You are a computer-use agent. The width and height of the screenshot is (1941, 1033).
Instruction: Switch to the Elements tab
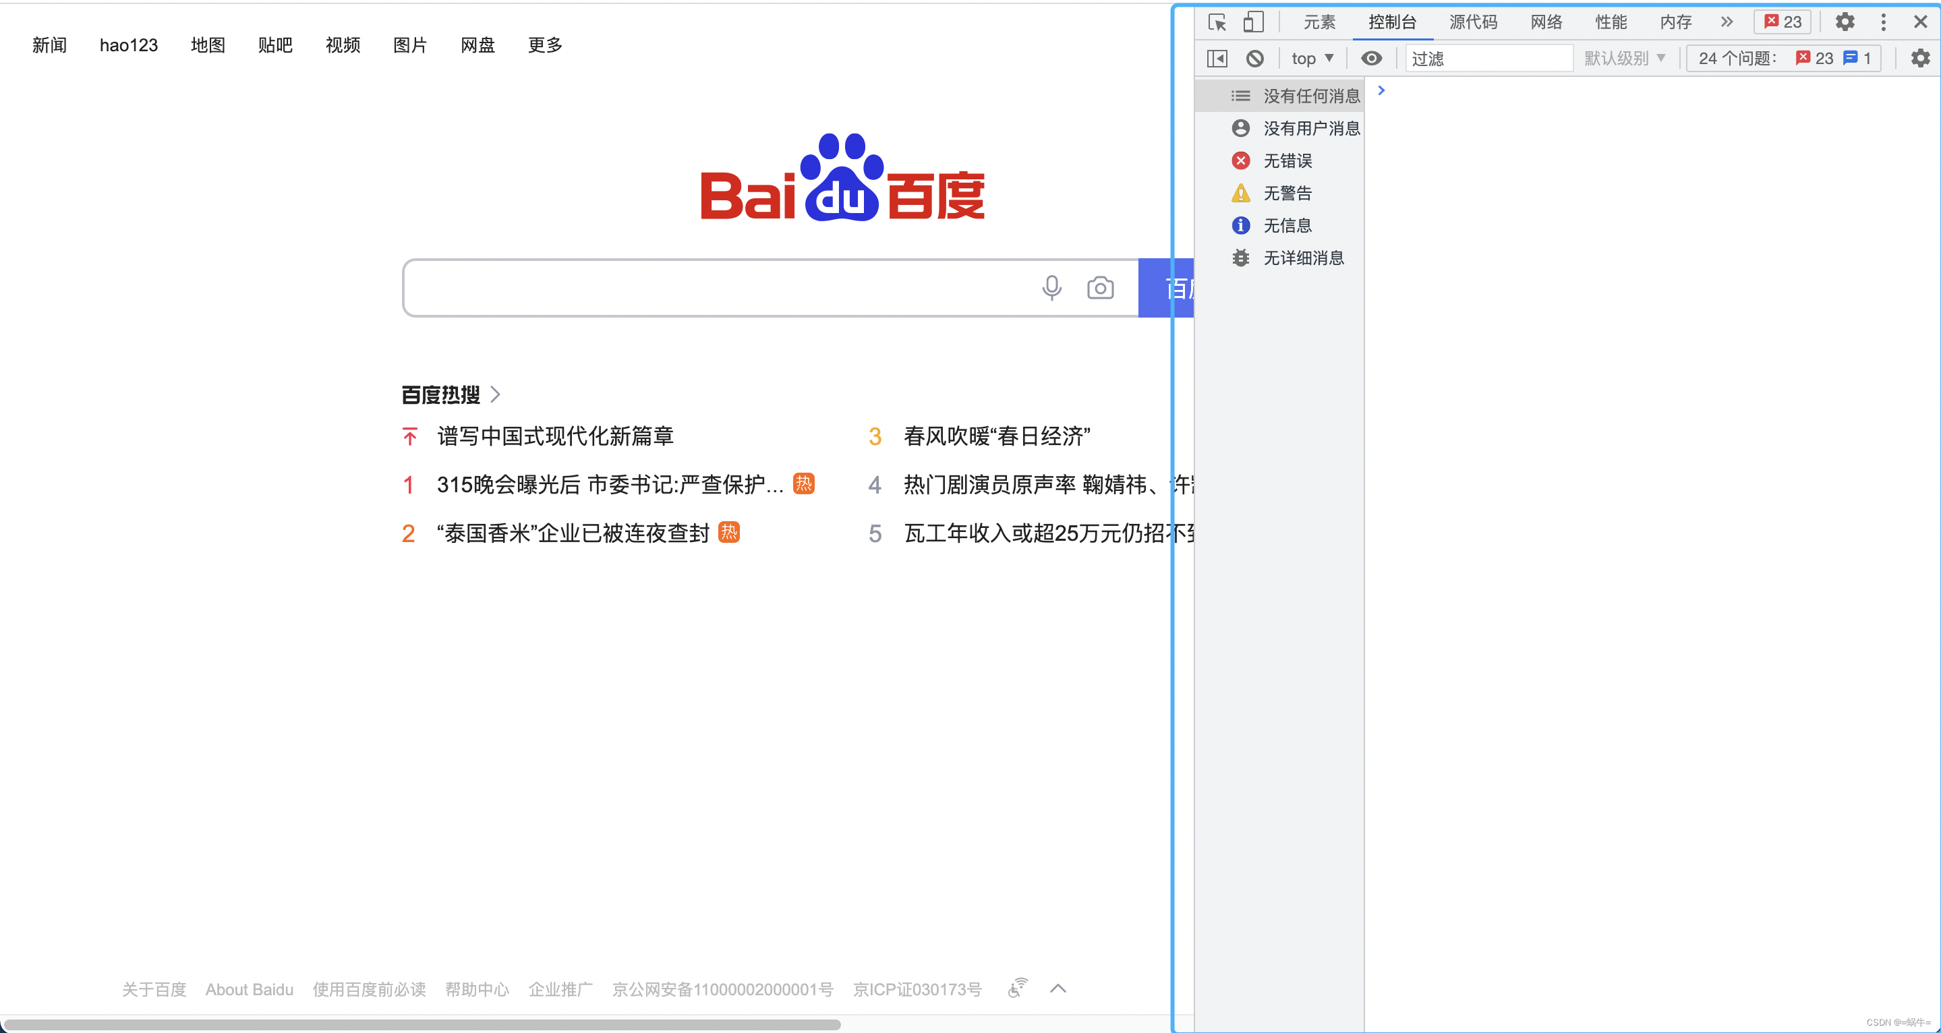[x=1319, y=22]
